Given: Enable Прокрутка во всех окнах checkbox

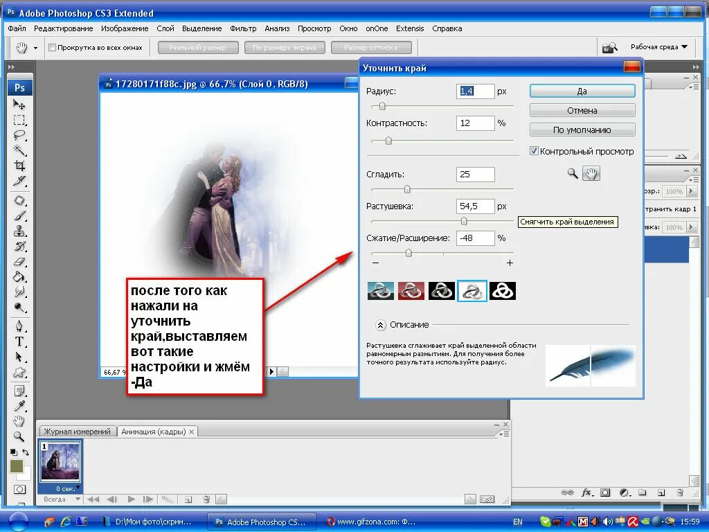Looking at the screenshot, I should tap(52, 48).
